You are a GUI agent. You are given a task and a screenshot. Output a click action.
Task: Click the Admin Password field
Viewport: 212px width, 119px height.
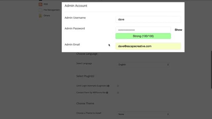pos(143,30)
